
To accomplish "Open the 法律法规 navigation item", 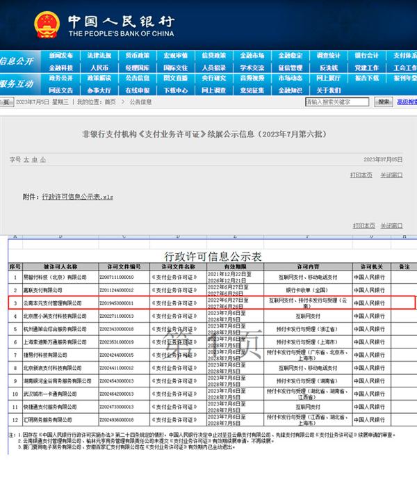I will (99, 55).
